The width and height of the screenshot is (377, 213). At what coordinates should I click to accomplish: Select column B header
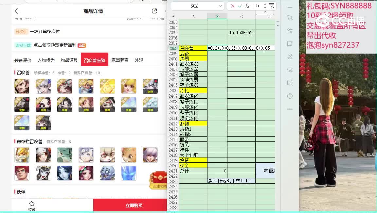click(x=217, y=17)
